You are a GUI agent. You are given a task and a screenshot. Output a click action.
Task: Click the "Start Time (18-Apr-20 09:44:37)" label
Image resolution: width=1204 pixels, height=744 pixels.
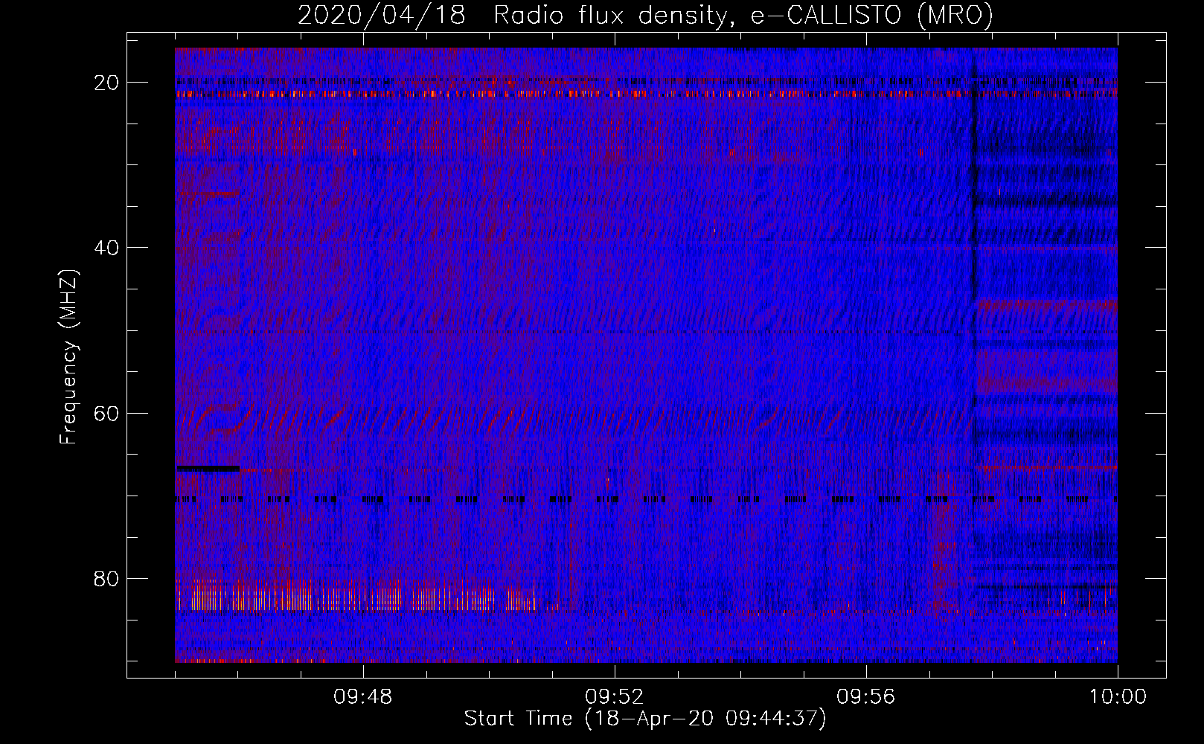pos(645,719)
